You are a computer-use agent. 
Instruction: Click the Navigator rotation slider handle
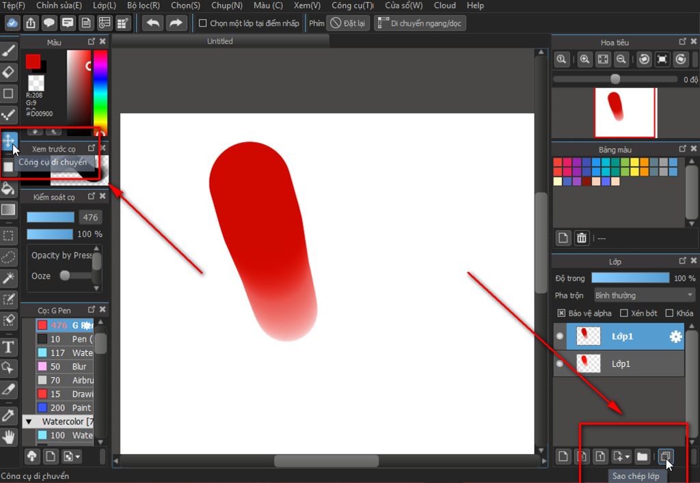coord(615,79)
